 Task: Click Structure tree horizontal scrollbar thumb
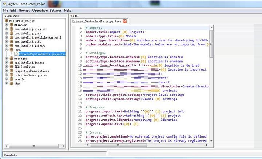click(33, 146)
